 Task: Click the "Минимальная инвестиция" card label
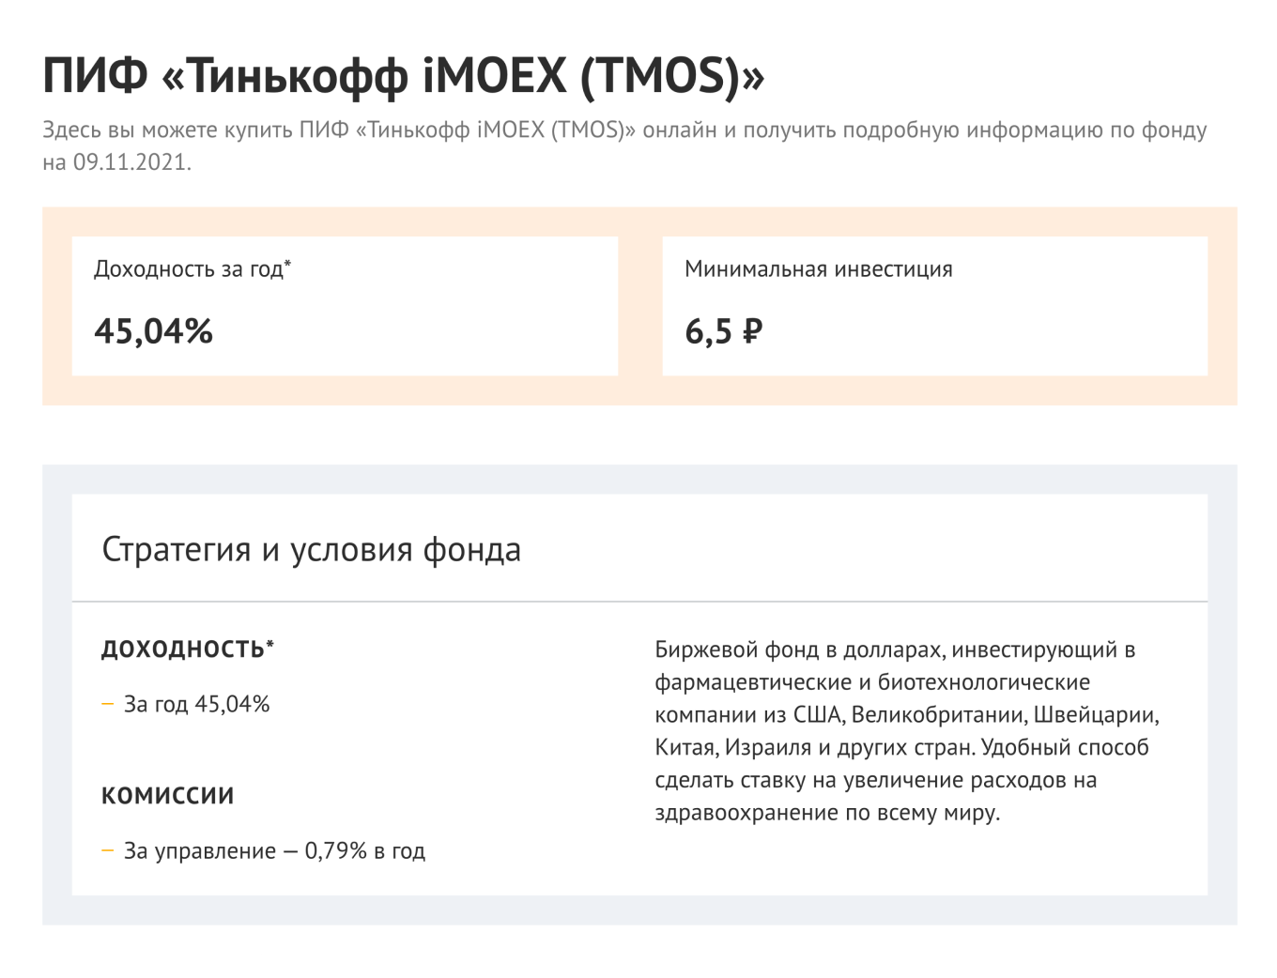coord(818,269)
